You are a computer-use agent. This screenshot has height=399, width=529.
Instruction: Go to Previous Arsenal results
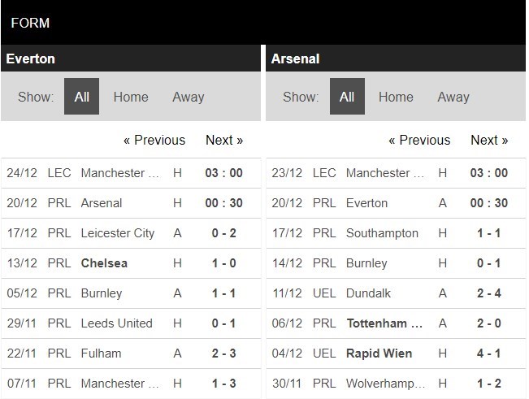419,140
